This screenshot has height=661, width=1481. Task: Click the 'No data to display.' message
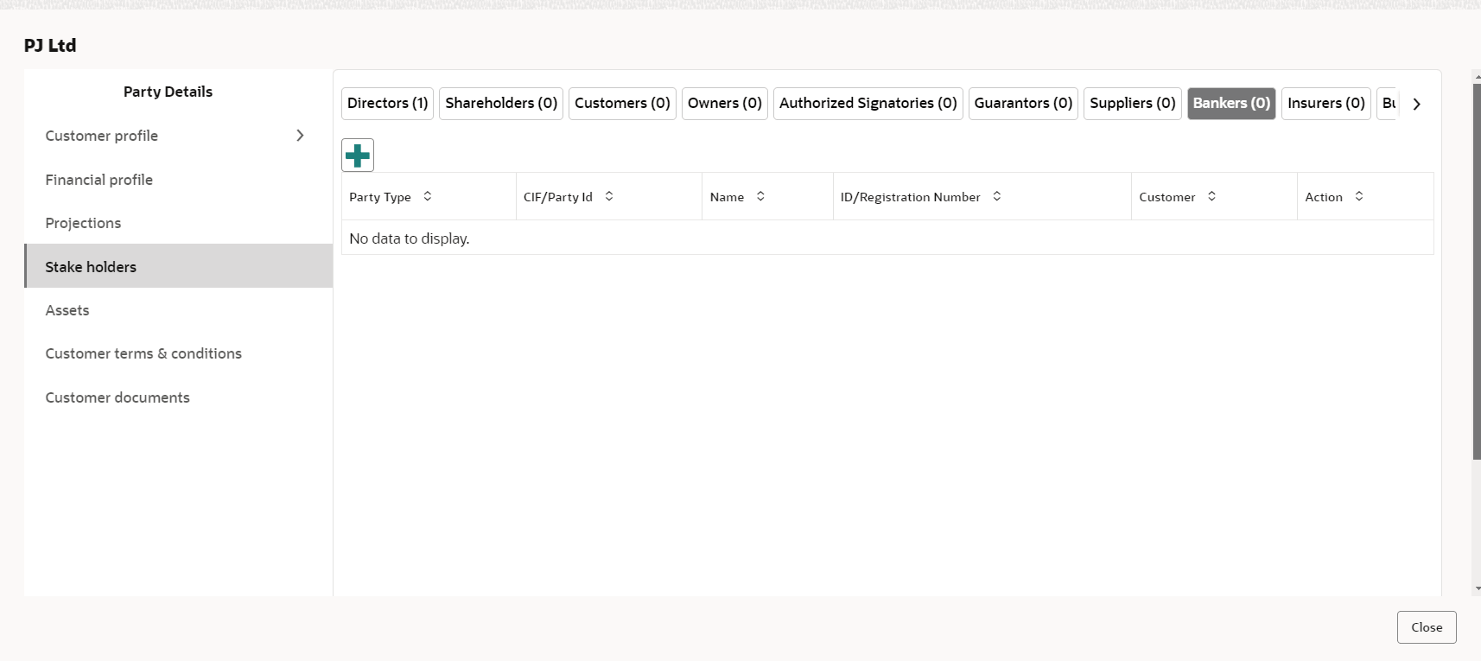point(410,238)
